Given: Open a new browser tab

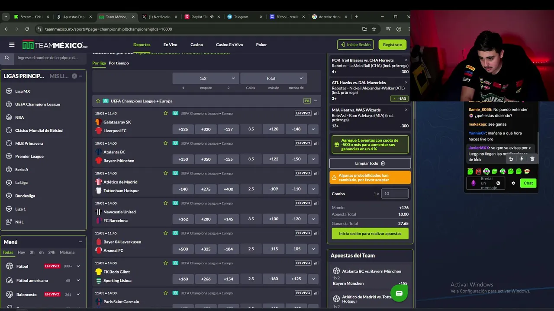Looking at the screenshot, I should coord(356,17).
